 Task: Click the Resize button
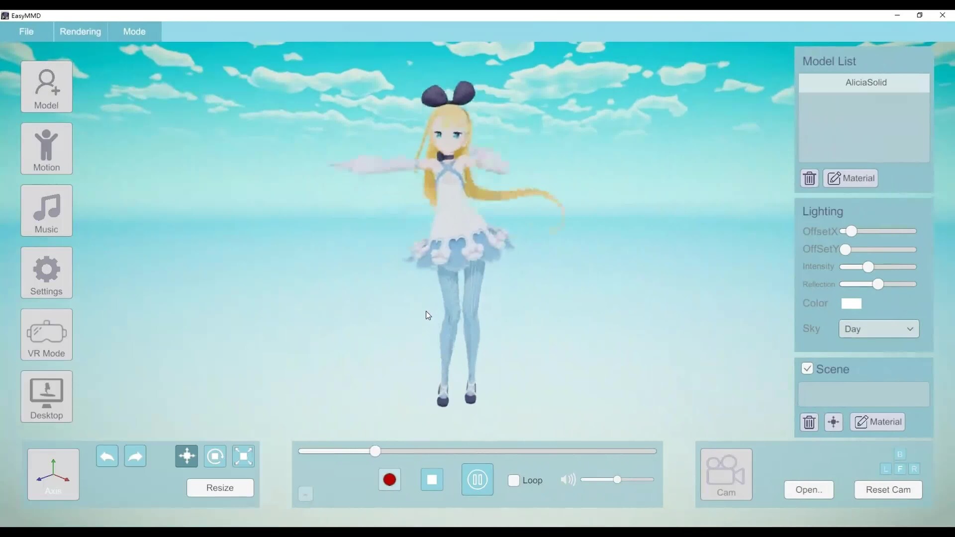point(220,488)
